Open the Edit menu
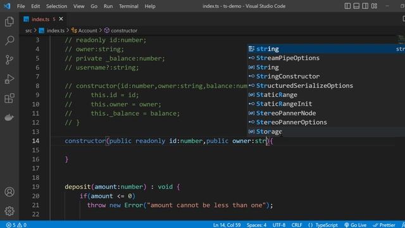Viewport: 405px width, 228px height. [35, 6]
